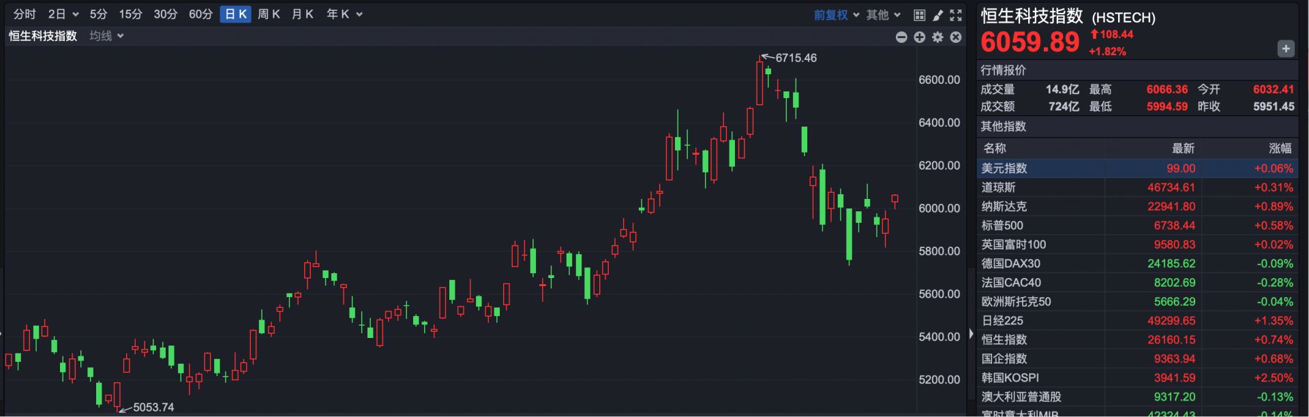Open the 其他 options dropdown

click(883, 15)
